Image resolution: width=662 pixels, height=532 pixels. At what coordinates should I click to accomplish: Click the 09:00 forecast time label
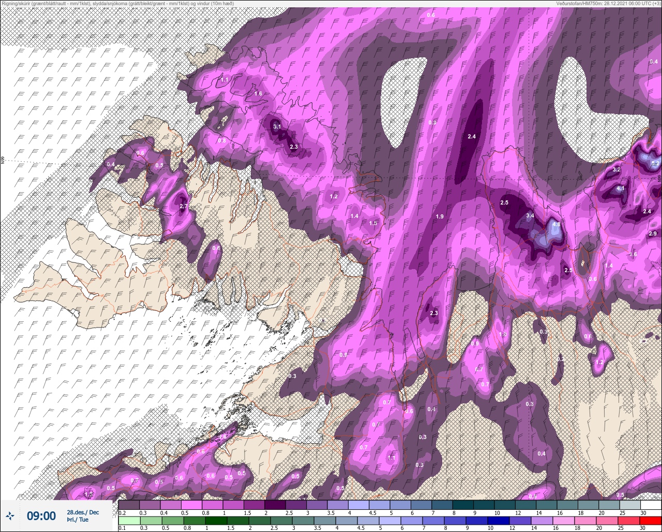coord(41,515)
